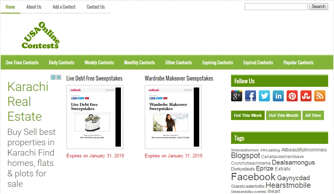
Task: Open the StumbleUpon follow icon
Action: pyautogui.click(x=306, y=96)
